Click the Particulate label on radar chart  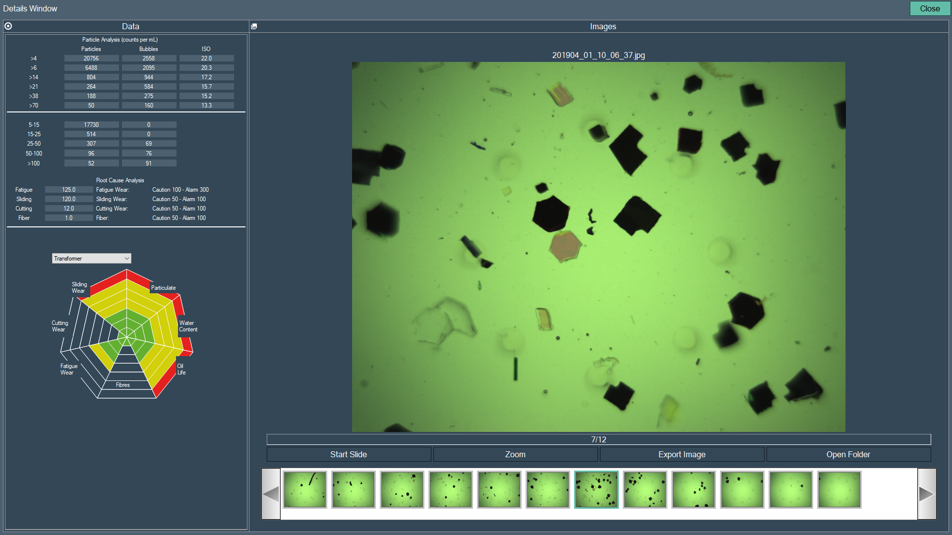(163, 288)
